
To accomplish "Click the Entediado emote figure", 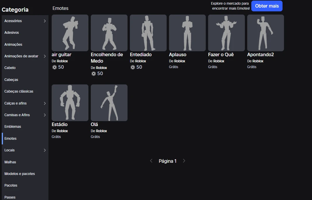I will coord(148,33).
